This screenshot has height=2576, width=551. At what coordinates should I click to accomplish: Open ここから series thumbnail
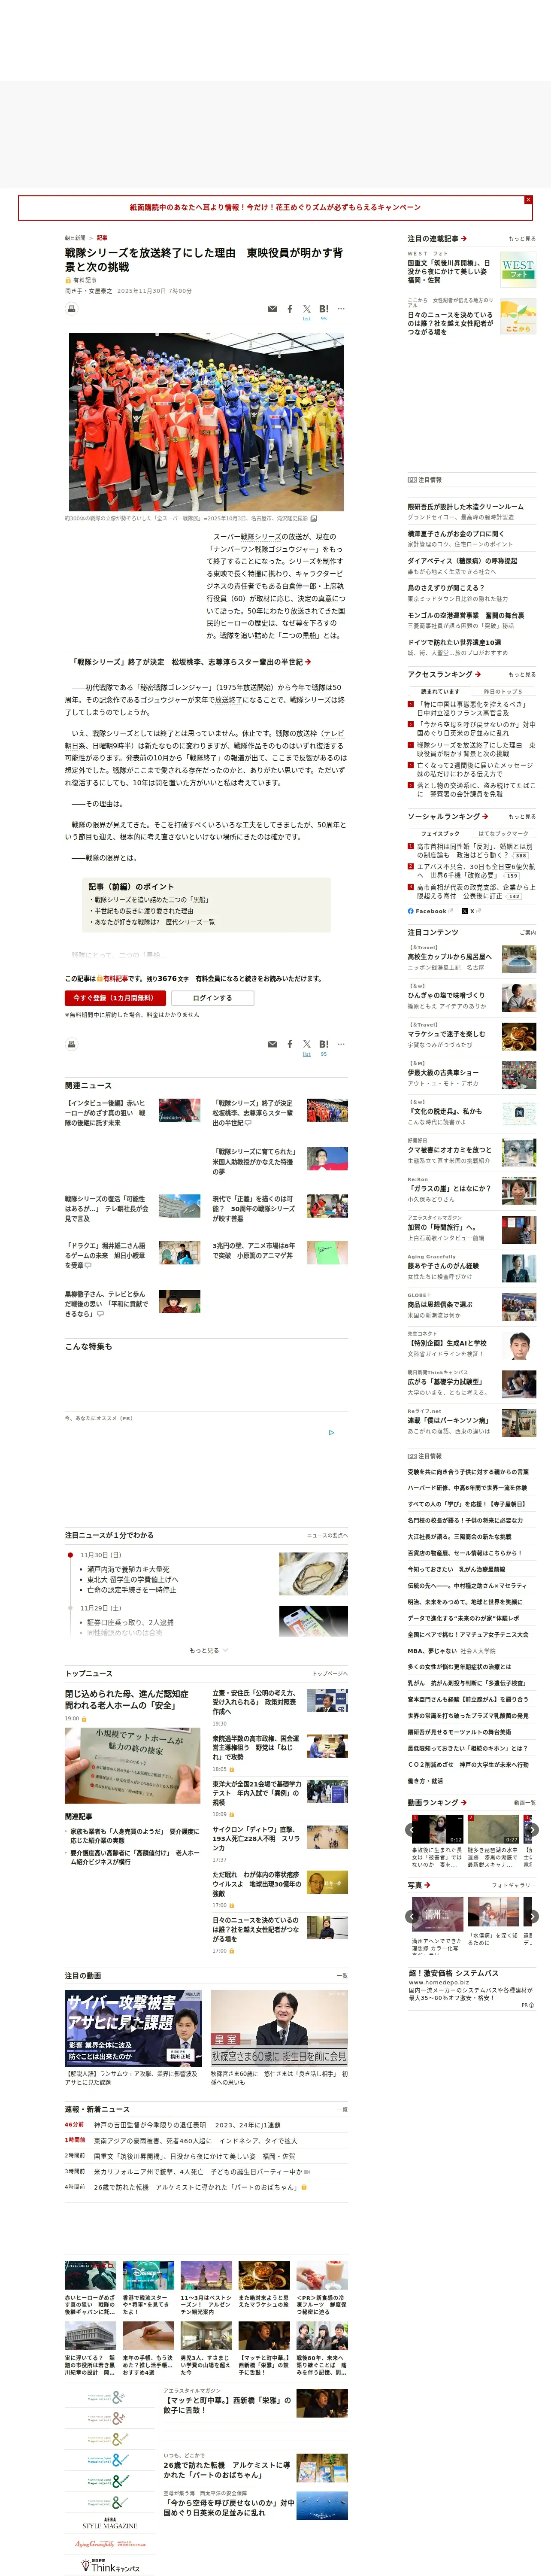517,316
